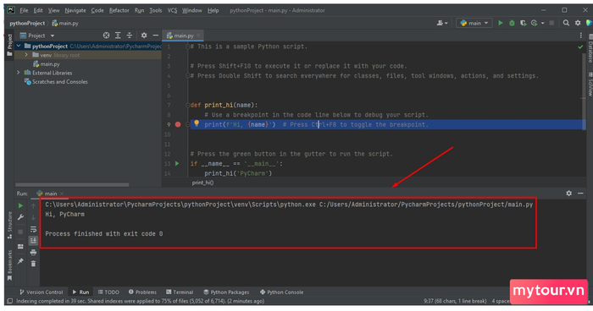Toggle pin tab icon in Run panel
The width and height of the screenshot is (593, 311).
pyautogui.click(x=21, y=261)
